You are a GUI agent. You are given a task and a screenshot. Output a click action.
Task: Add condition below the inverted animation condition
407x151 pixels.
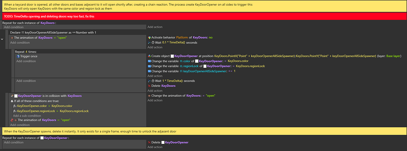(x=20, y=125)
